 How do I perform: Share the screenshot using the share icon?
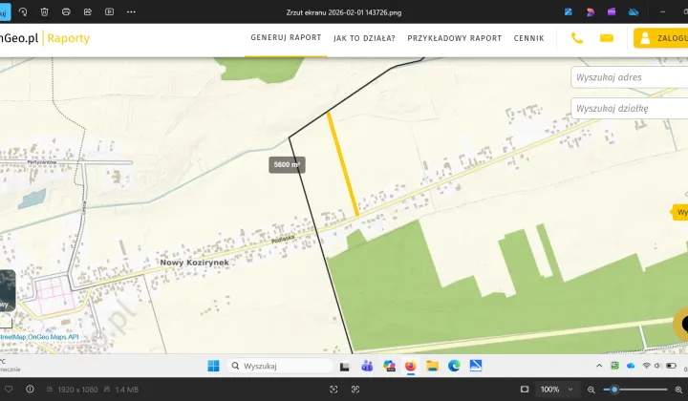click(x=88, y=12)
